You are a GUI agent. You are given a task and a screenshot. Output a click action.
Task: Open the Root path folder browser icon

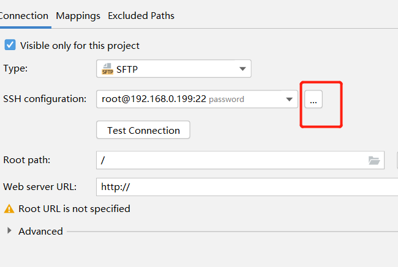click(x=374, y=160)
